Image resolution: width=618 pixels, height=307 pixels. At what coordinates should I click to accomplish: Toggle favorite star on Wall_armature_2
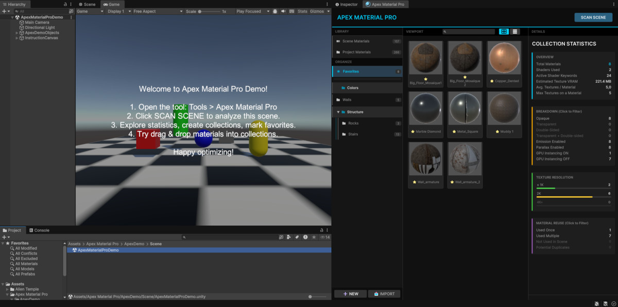click(451, 182)
